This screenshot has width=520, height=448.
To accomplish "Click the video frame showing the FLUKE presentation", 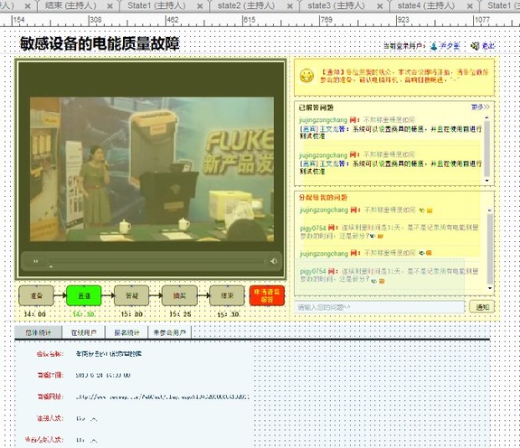I will 152,169.
